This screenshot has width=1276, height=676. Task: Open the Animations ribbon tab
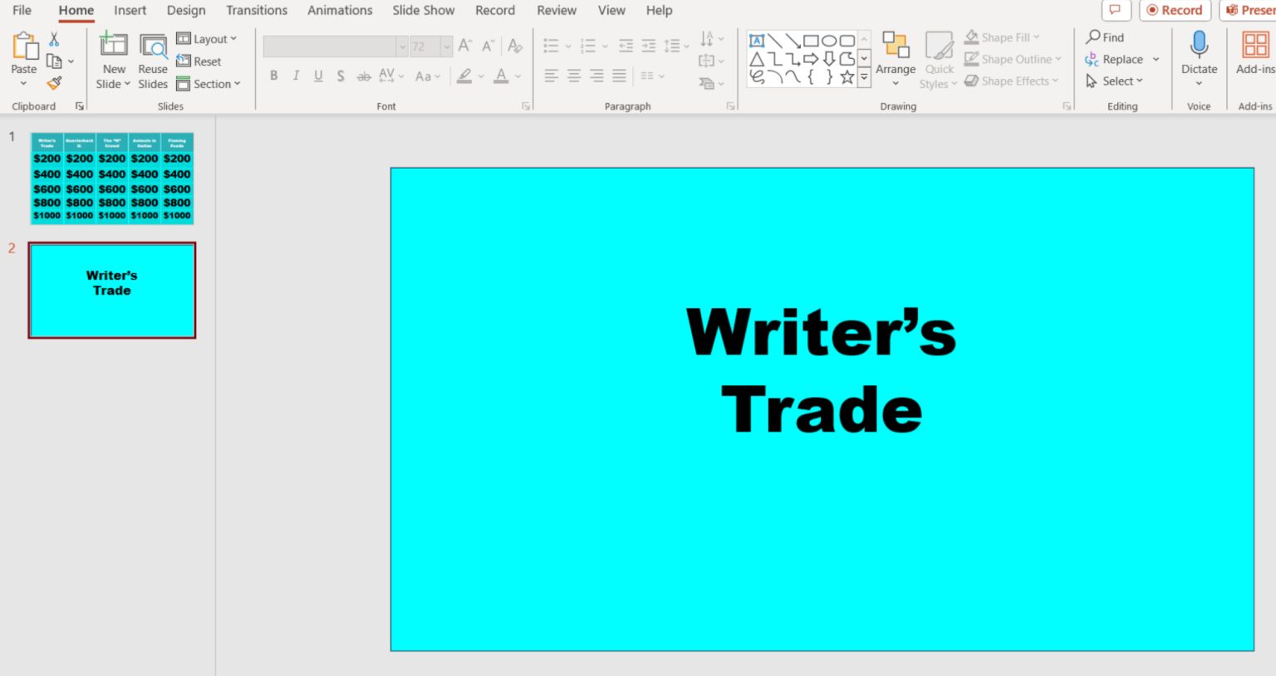coord(339,10)
